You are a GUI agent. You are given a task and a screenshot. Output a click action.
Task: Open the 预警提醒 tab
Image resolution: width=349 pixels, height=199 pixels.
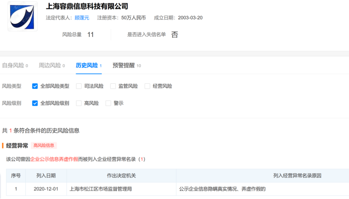click(x=127, y=66)
